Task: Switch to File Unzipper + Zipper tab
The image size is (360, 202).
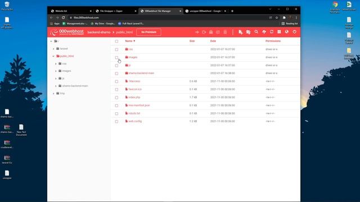Action: [115, 11]
